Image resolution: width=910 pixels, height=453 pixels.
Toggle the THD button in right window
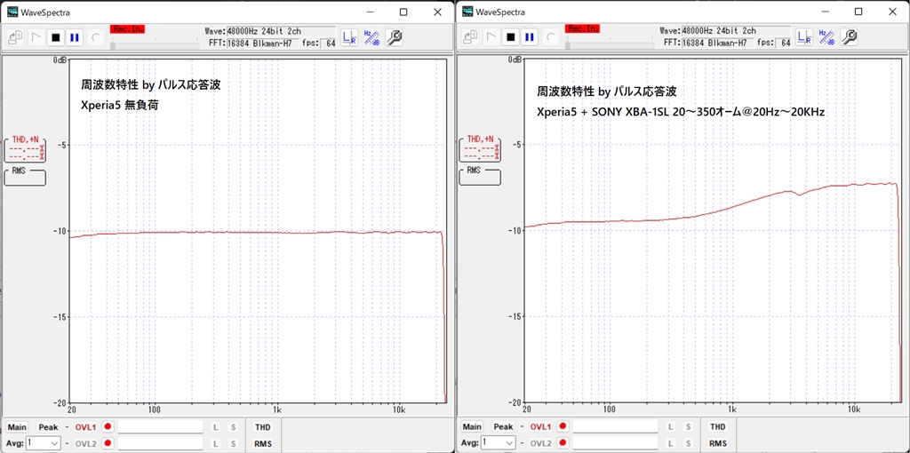pos(717,427)
